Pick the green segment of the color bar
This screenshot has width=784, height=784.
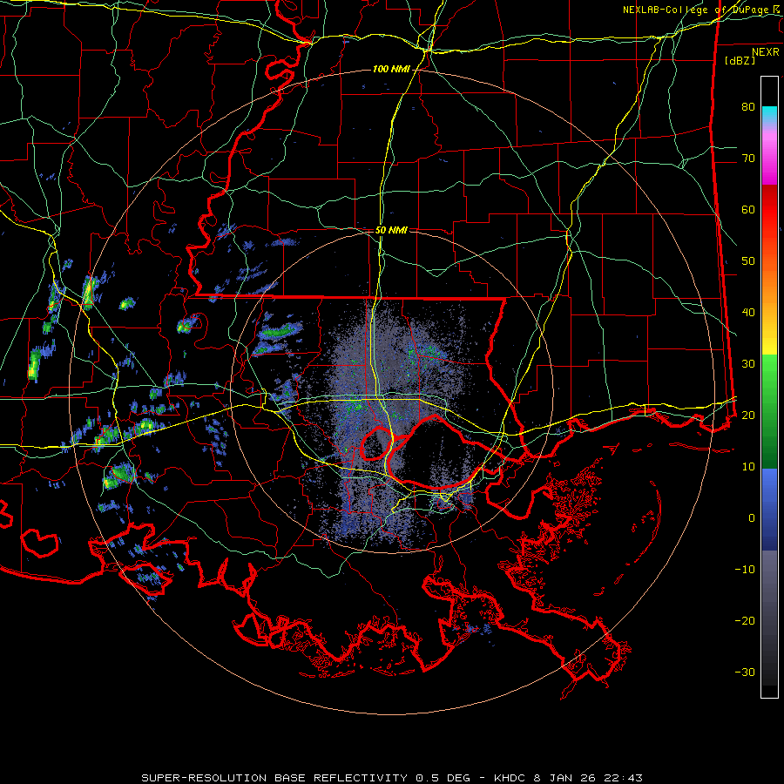click(x=769, y=411)
